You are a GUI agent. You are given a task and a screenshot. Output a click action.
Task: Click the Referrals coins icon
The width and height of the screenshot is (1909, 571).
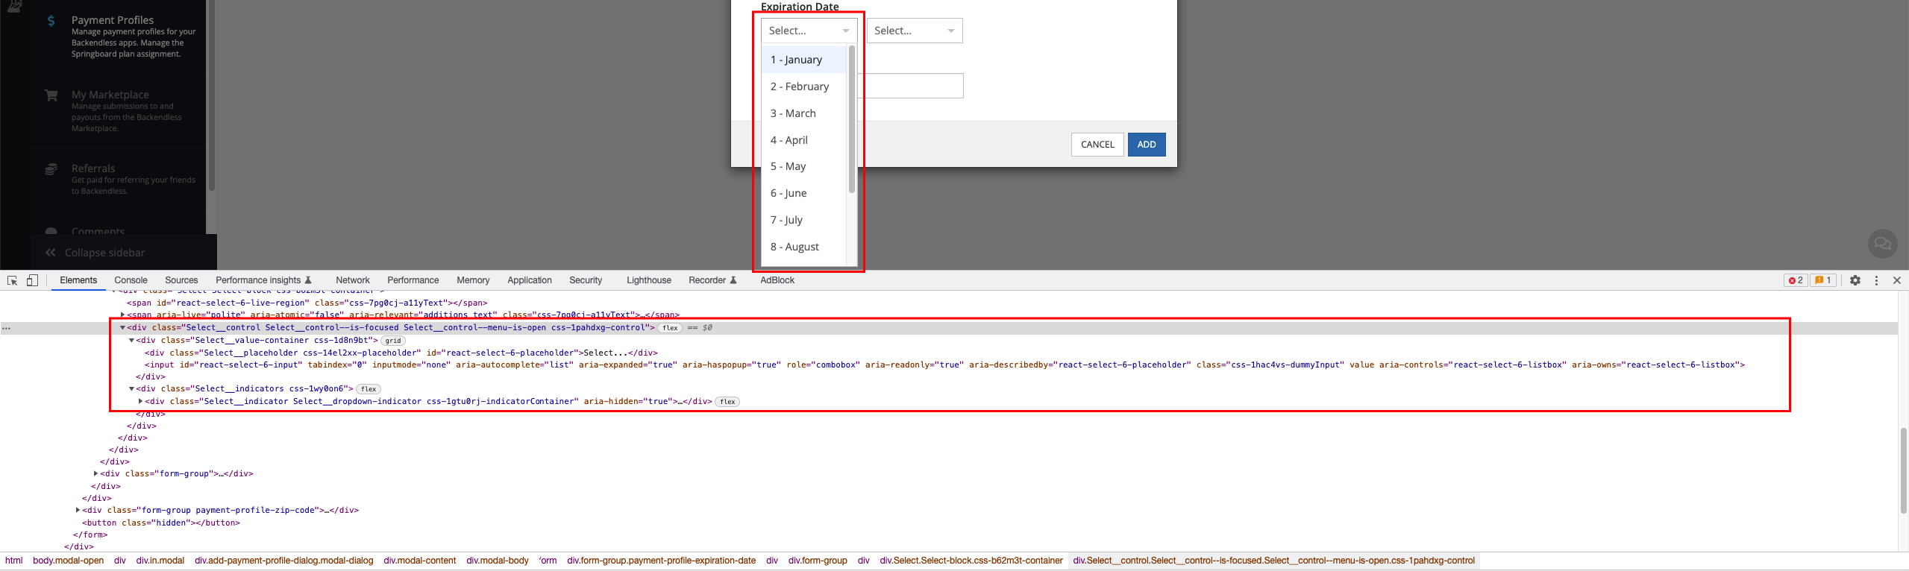click(51, 169)
